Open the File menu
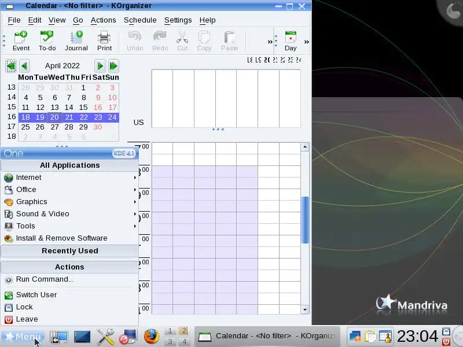 pos(14,20)
